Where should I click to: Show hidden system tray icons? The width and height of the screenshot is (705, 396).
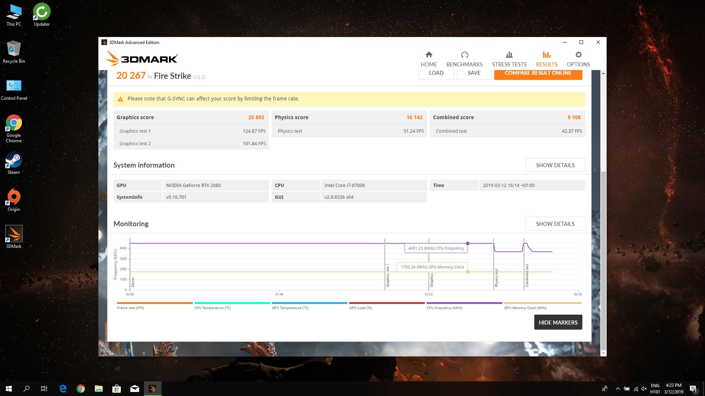pos(618,389)
